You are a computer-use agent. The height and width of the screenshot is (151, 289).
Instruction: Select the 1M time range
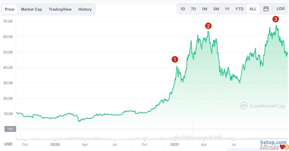(x=204, y=9)
